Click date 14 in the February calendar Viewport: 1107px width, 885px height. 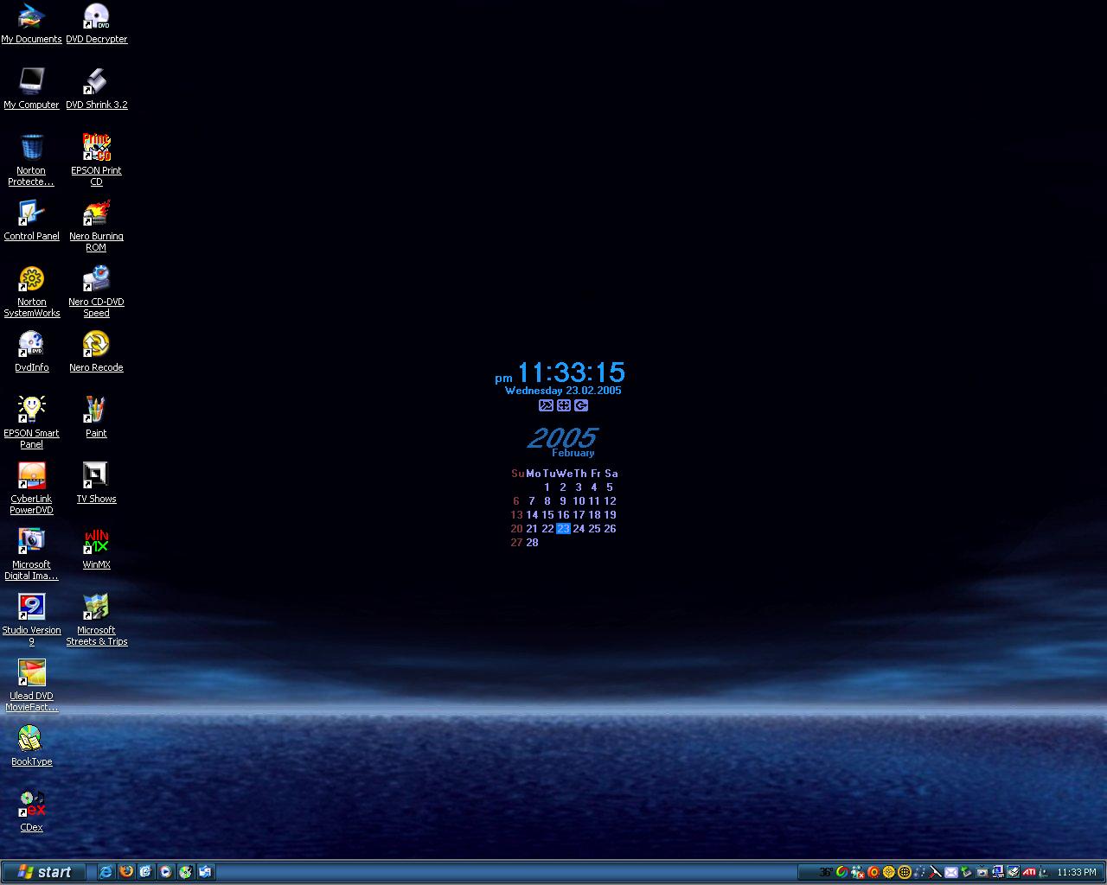(532, 515)
